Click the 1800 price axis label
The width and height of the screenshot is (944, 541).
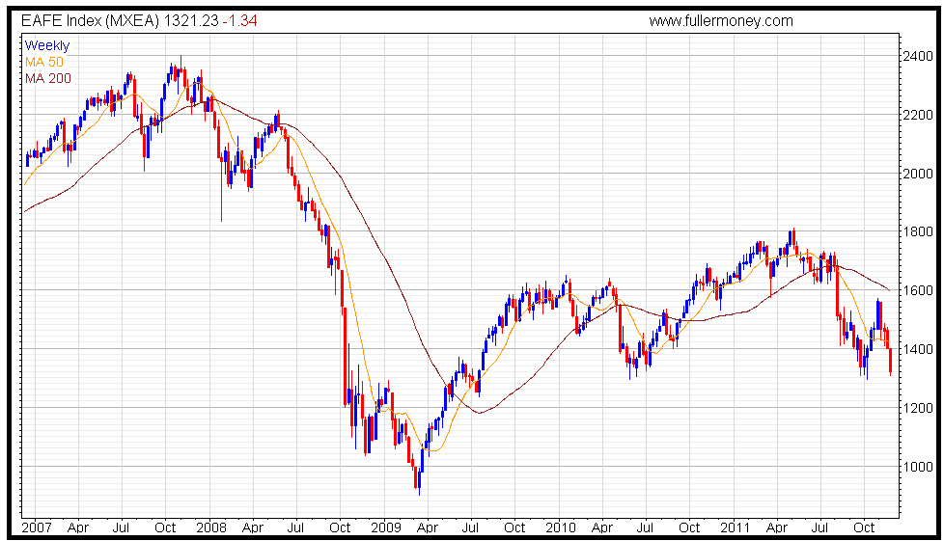918,231
